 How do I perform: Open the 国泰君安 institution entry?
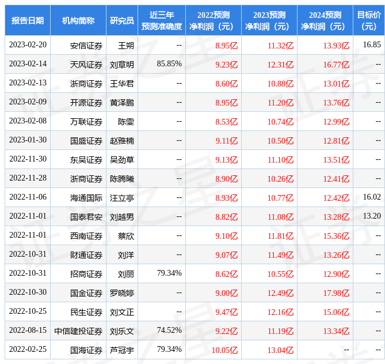86,216
